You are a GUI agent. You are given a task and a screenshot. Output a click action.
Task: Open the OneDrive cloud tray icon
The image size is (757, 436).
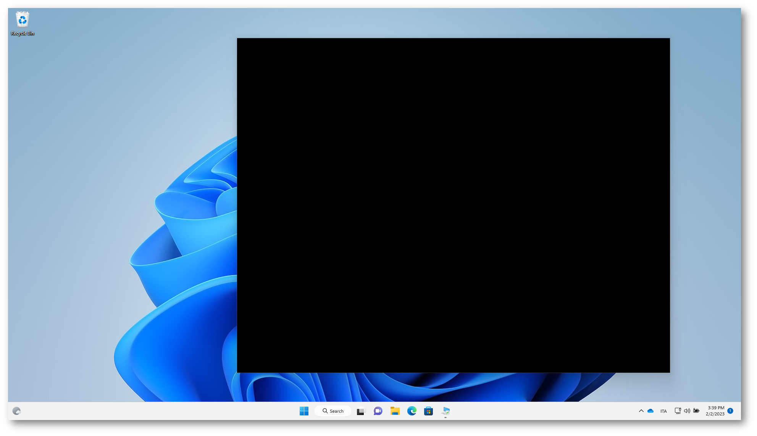coord(650,411)
